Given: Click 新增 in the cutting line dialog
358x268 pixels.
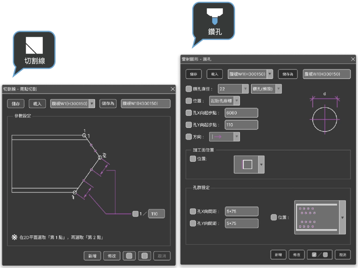Looking at the screenshot, I should 92,256.
